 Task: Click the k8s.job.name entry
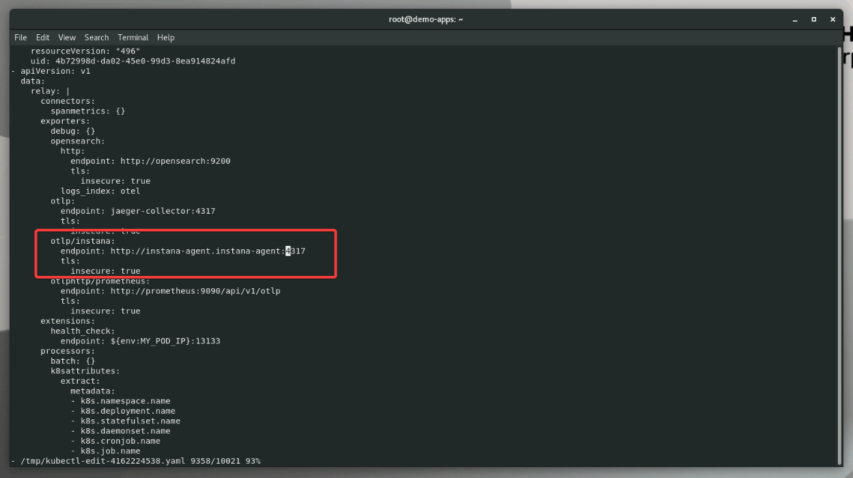(111, 451)
